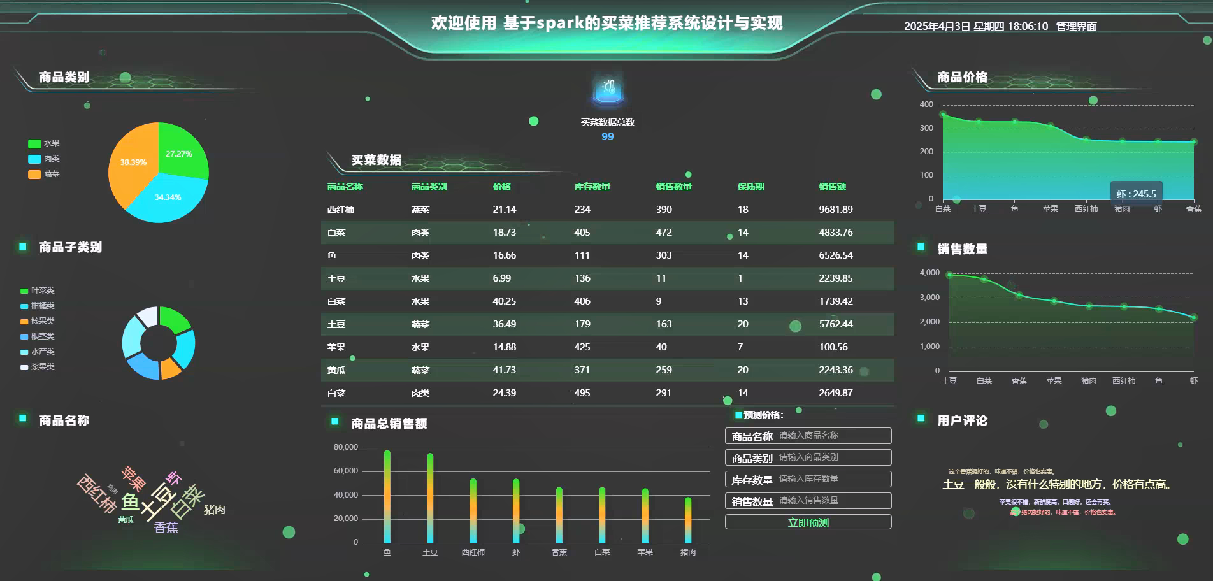
Task: Click the total count value 99
Action: click(608, 136)
